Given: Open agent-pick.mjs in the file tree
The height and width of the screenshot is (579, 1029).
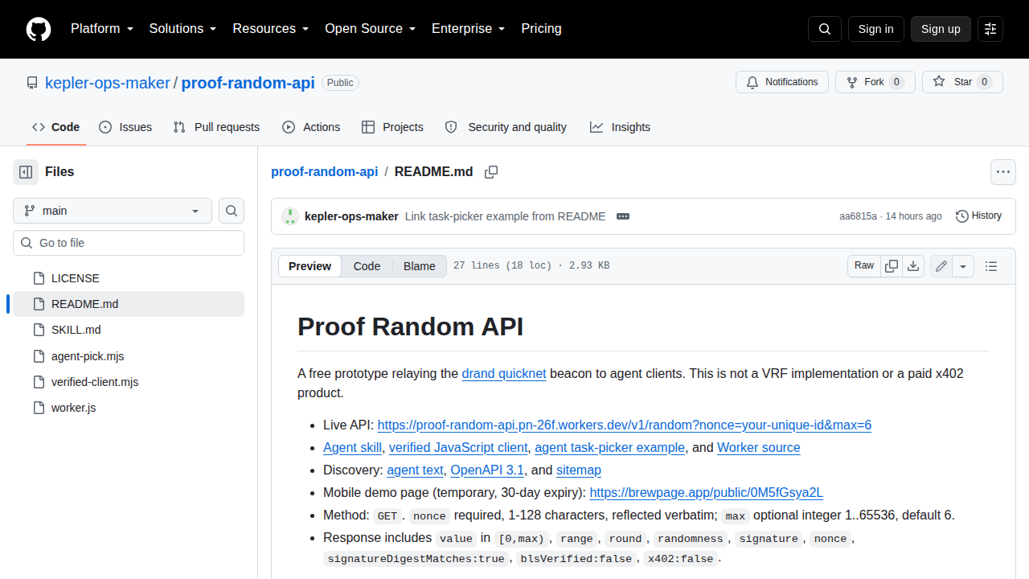Looking at the screenshot, I should pyautogui.click(x=129, y=356).
